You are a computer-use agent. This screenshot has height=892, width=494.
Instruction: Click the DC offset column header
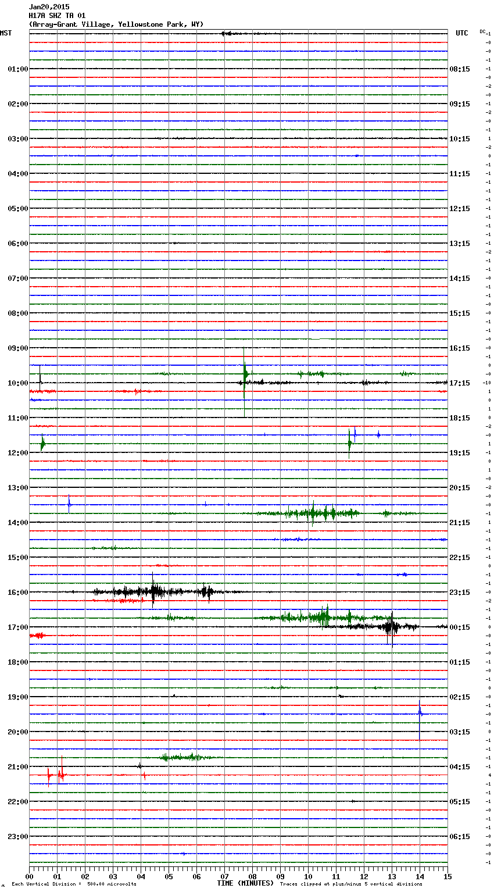point(482,31)
